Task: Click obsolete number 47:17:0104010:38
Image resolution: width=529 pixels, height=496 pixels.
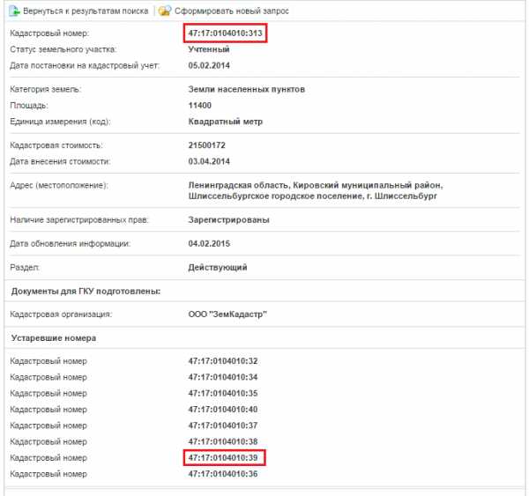Action: pos(223,441)
